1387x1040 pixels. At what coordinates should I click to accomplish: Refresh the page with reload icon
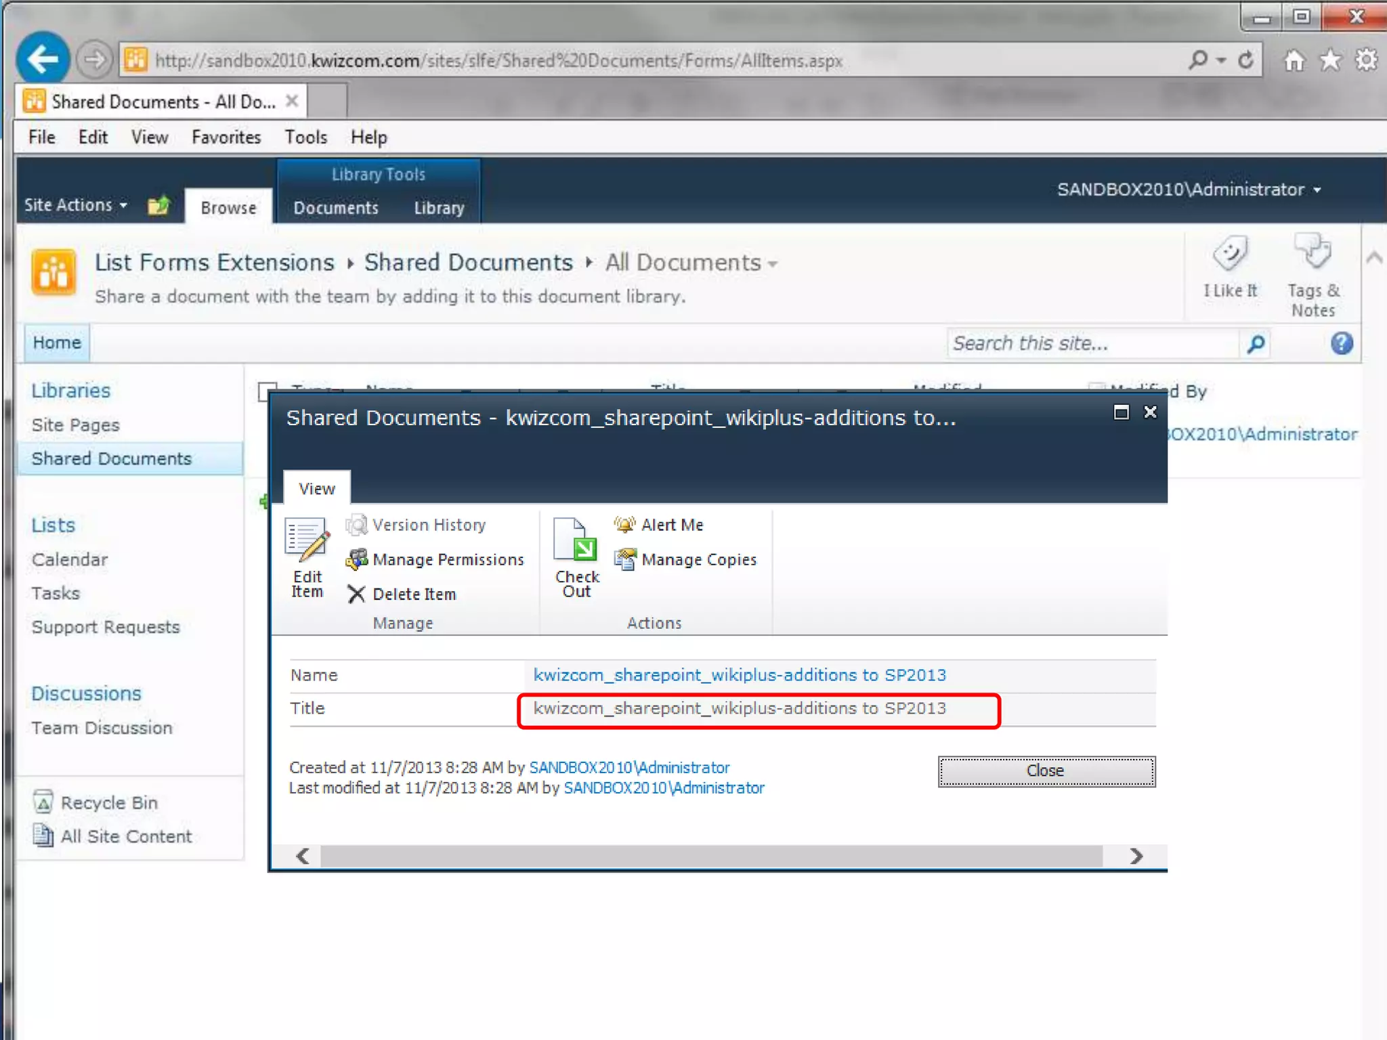1245,60
